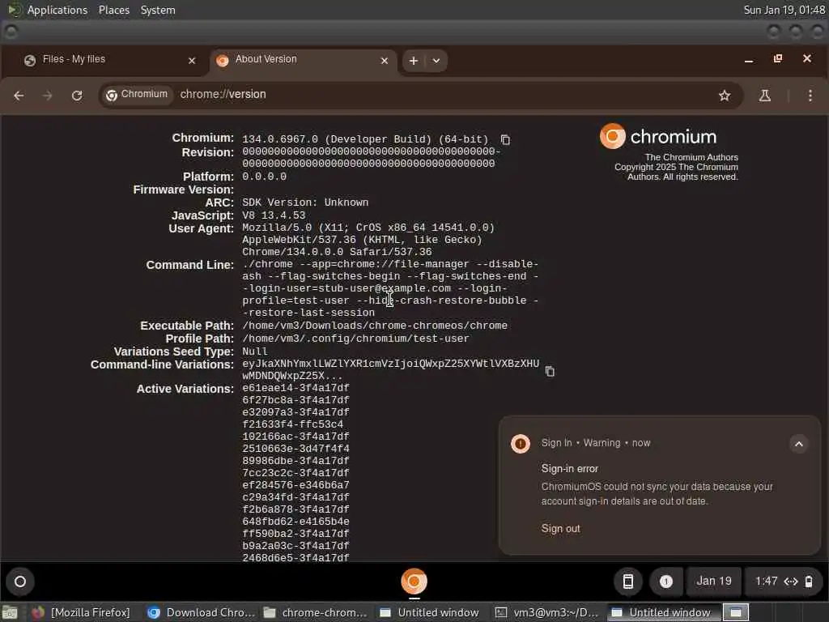Bookmark this page with the star icon
829x622 pixels.
(725, 96)
